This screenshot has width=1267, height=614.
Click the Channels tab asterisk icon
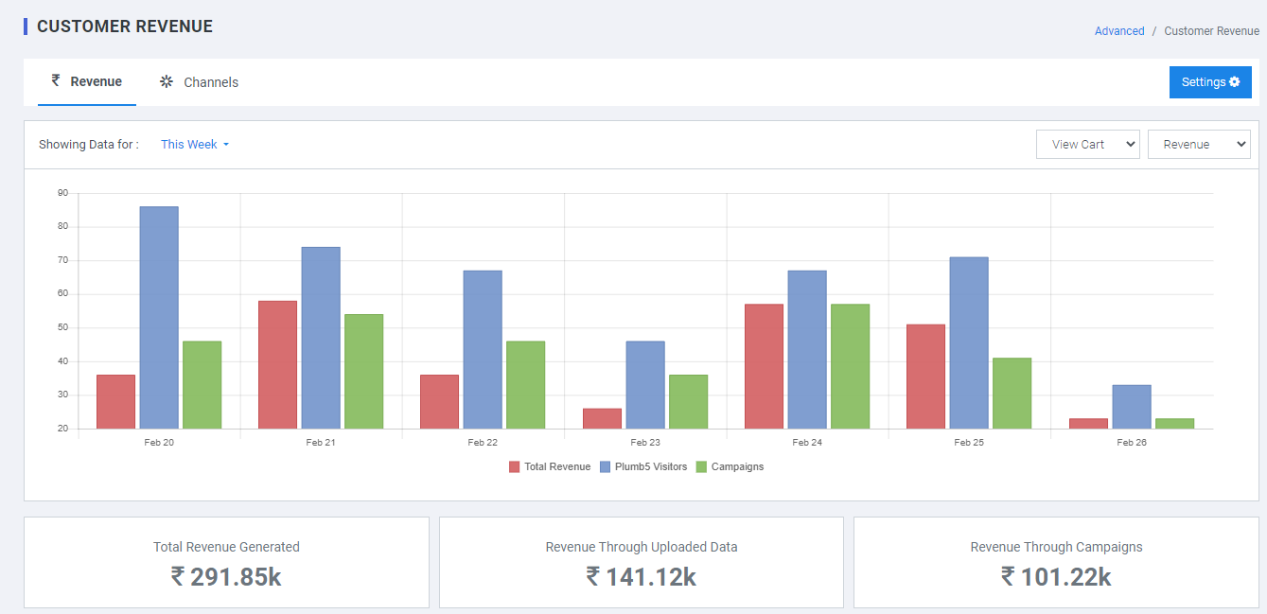[x=167, y=82]
